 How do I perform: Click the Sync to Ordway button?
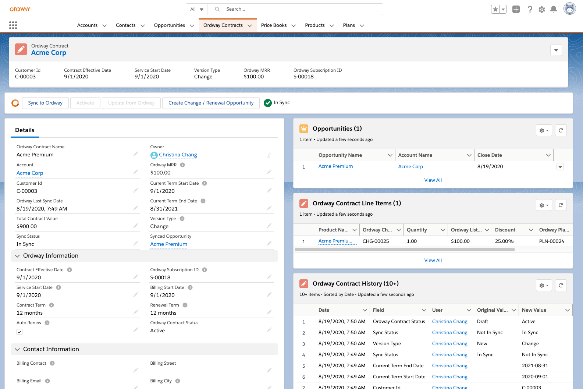(x=45, y=103)
